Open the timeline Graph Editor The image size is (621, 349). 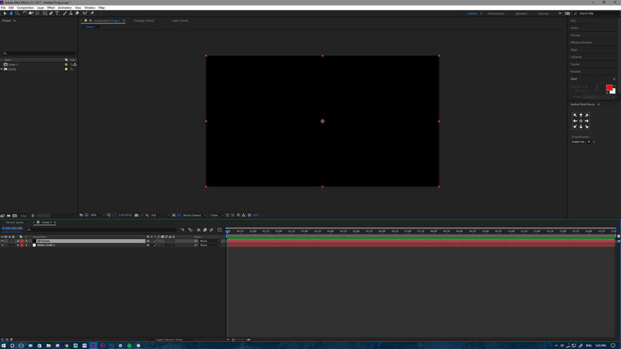220,230
